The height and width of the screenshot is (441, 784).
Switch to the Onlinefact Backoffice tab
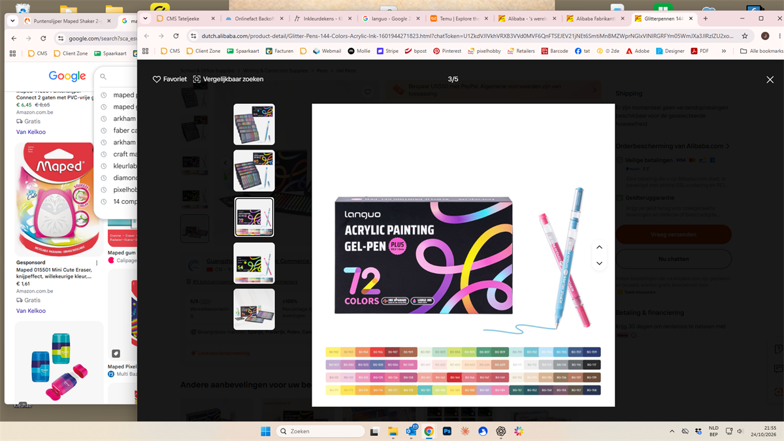(254, 19)
